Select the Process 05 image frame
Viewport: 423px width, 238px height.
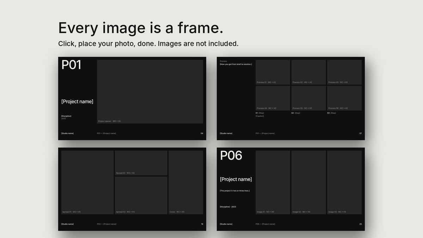(309, 98)
